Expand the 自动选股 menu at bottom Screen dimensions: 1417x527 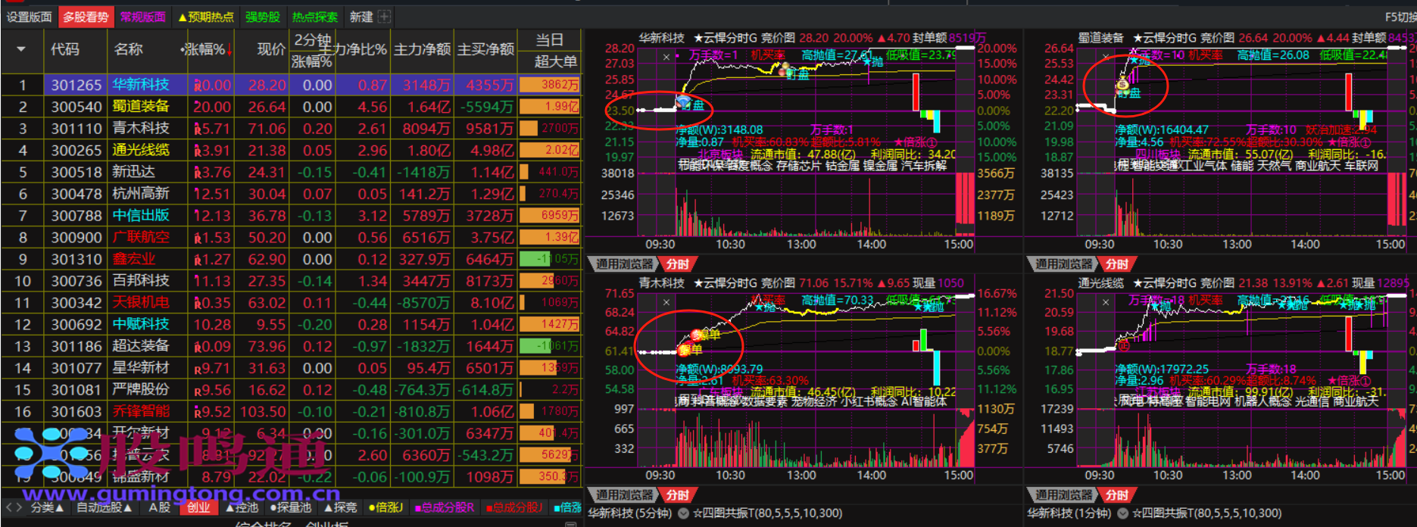[x=104, y=507]
